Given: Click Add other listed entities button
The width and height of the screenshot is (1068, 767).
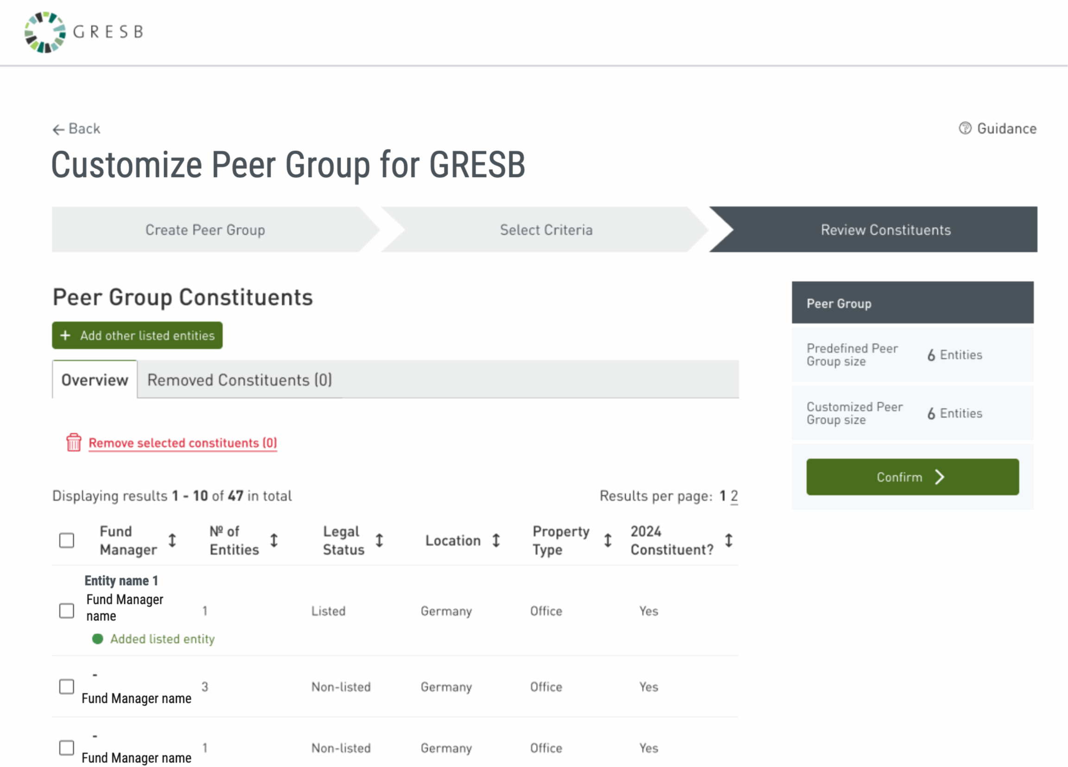Looking at the screenshot, I should tap(137, 336).
